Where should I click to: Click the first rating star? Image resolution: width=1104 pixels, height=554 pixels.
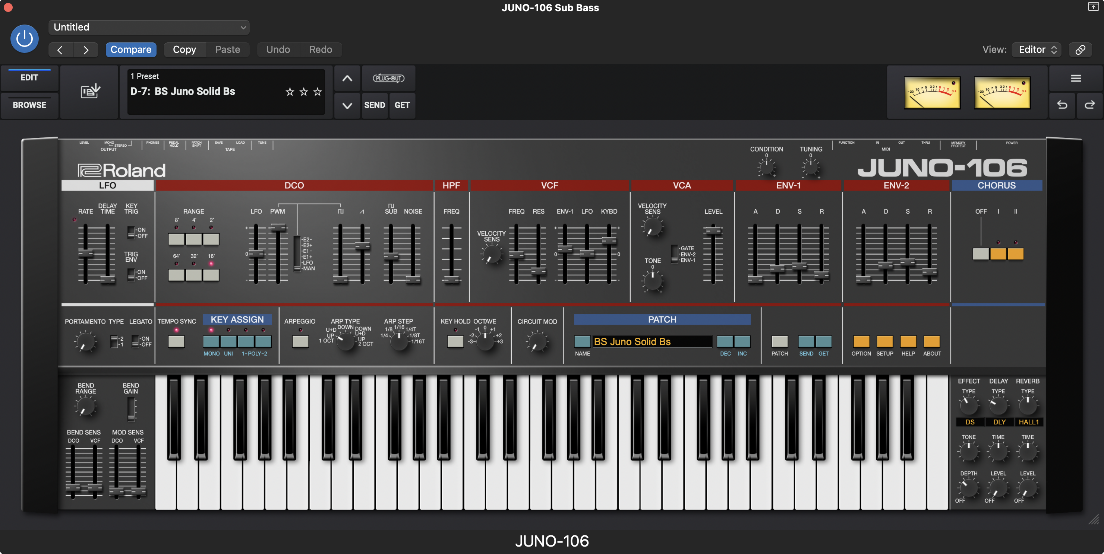(x=290, y=92)
